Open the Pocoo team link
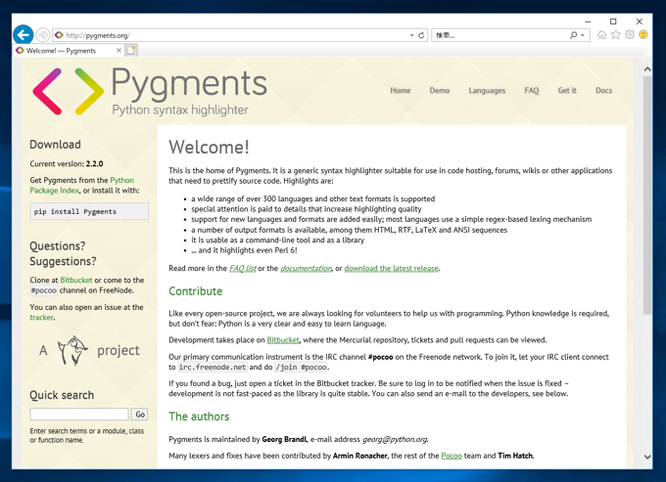This screenshot has height=482, width=666. (452, 456)
